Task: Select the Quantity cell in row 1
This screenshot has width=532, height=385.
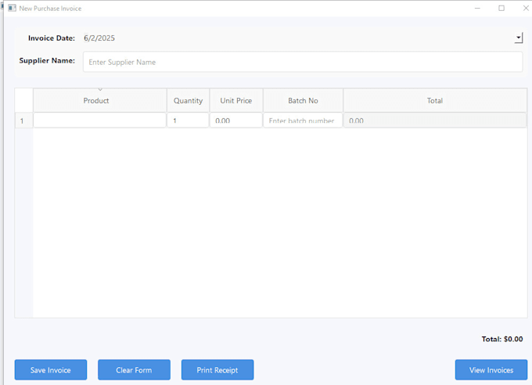Action: coord(188,121)
